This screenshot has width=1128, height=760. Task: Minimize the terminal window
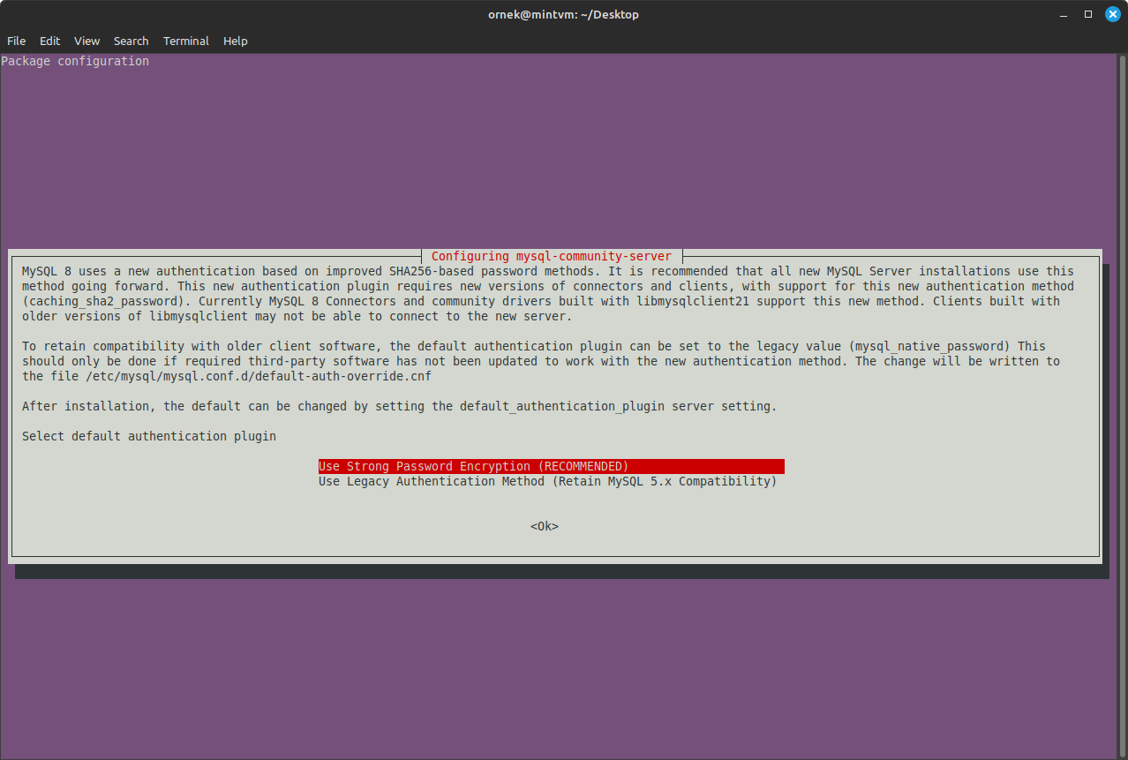click(1064, 14)
